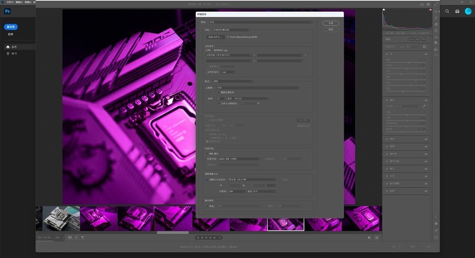Click the filmstrip filter funnel icon

pyautogui.click(x=83, y=238)
